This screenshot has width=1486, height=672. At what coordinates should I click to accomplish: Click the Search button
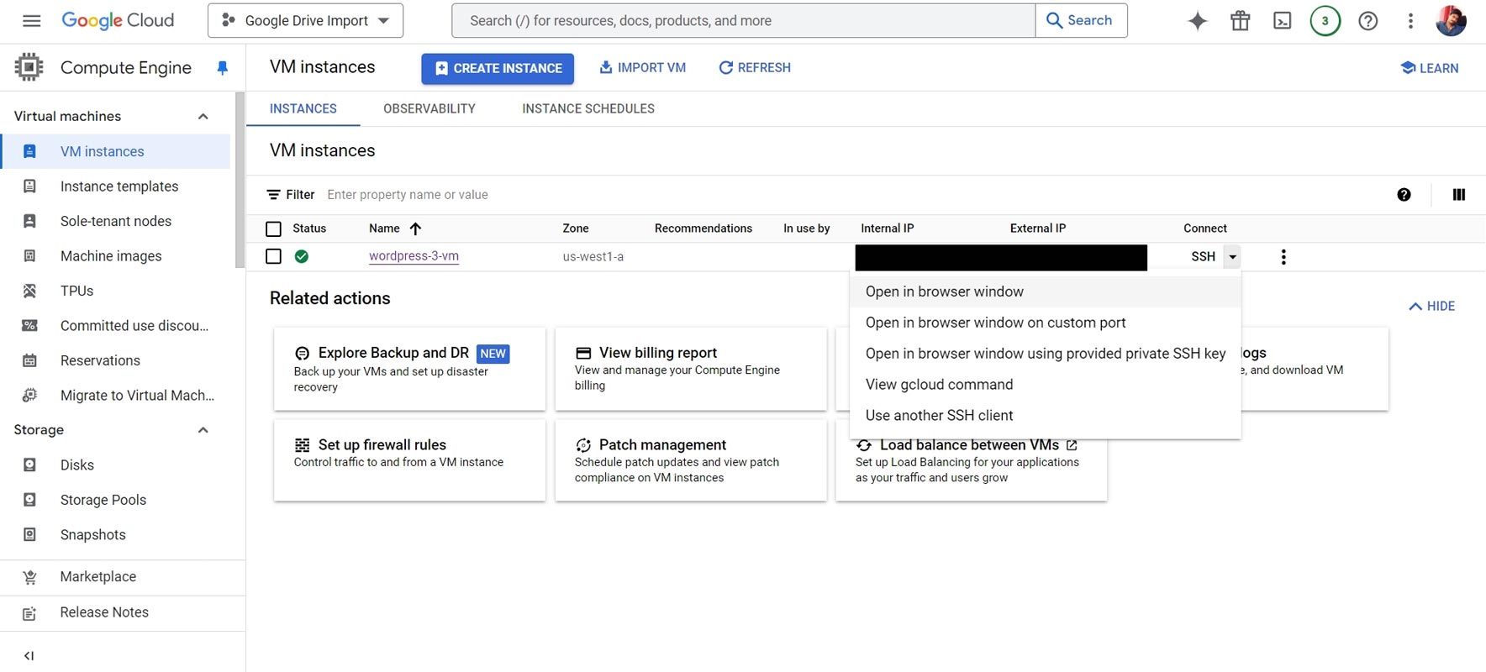pyautogui.click(x=1081, y=21)
